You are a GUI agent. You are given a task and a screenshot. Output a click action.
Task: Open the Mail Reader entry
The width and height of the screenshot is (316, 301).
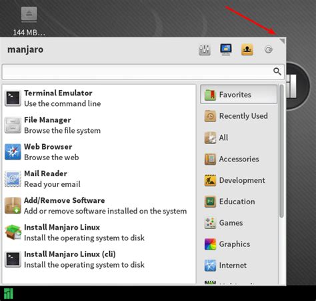point(99,179)
